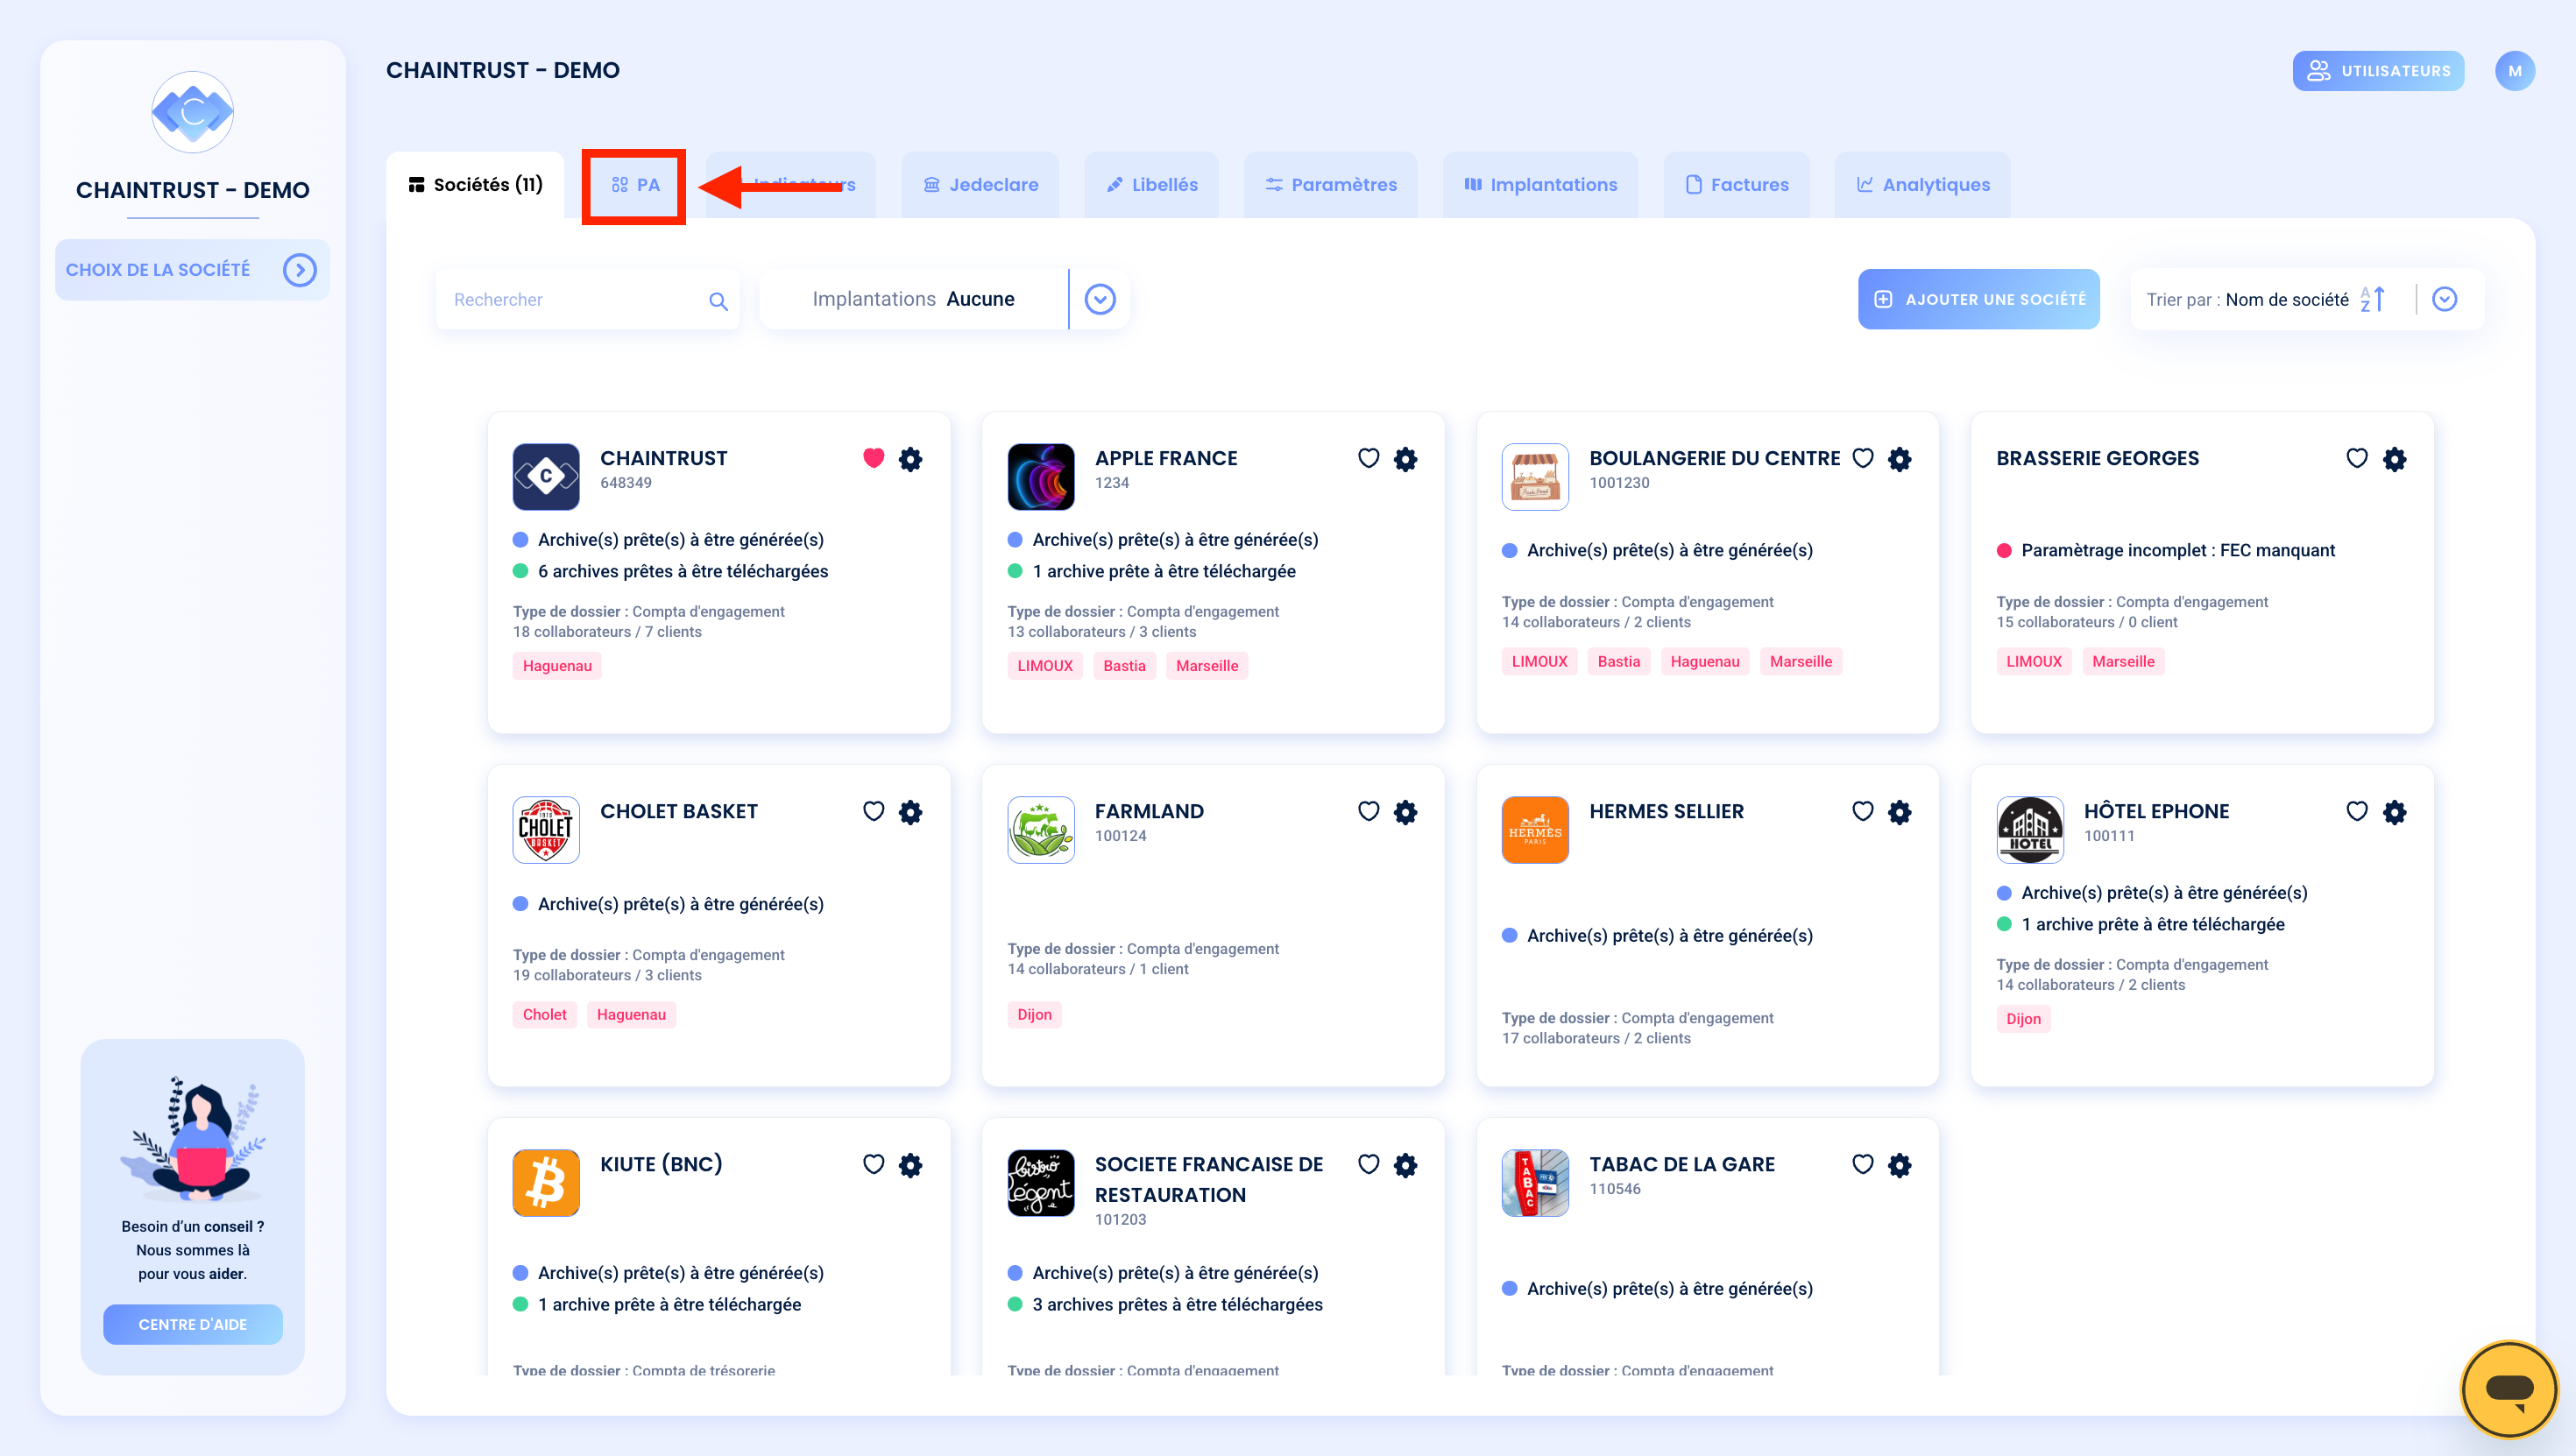The image size is (2576, 1456).
Task: Open settings gear for CHAINTRUST card
Action: coord(910,459)
